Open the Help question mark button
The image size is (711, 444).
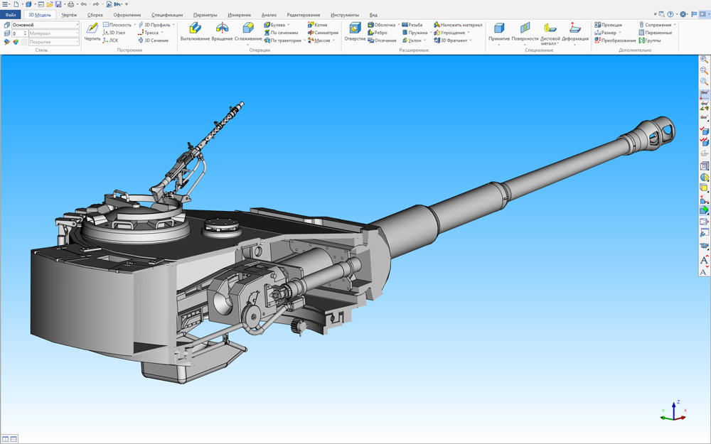pos(670,14)
